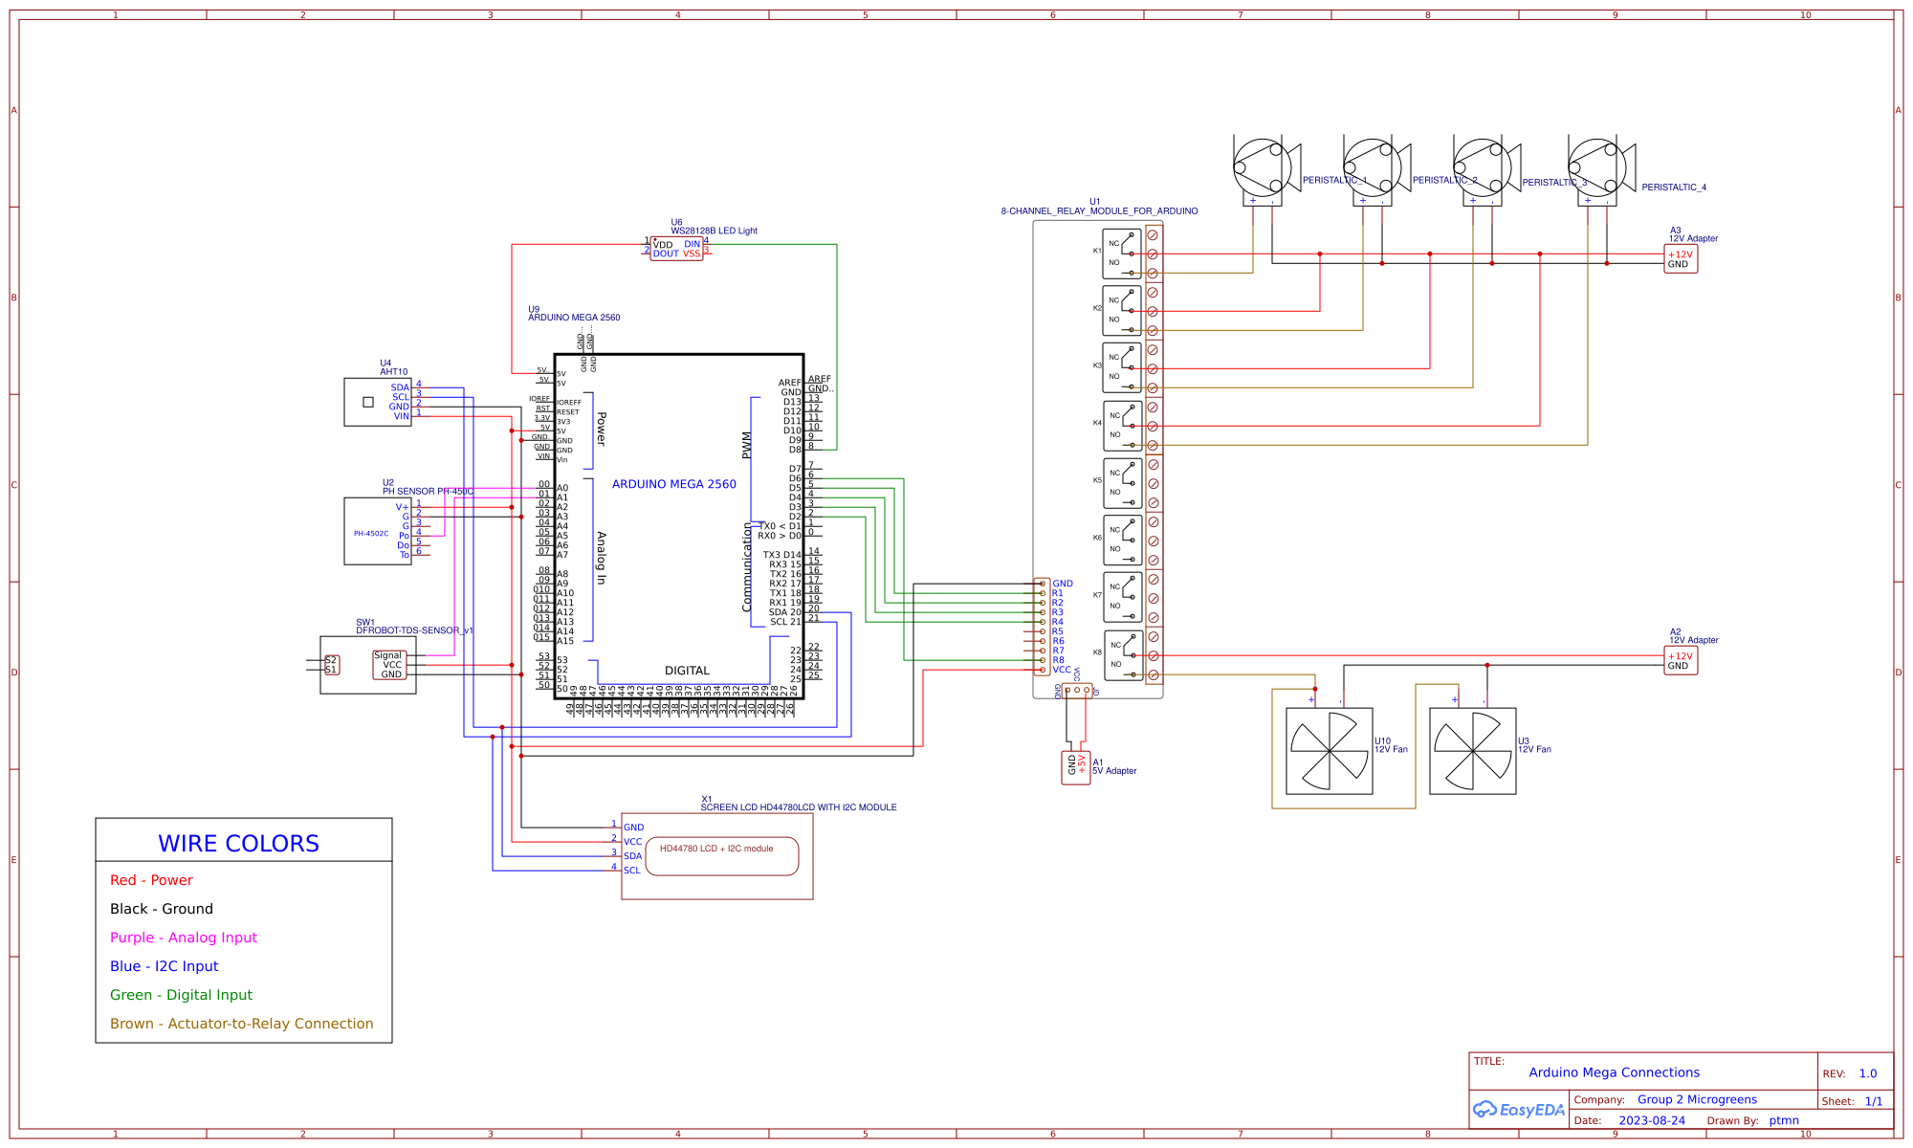
Task: Click the Red - Power legend entry
Action: tap(151, 879)
